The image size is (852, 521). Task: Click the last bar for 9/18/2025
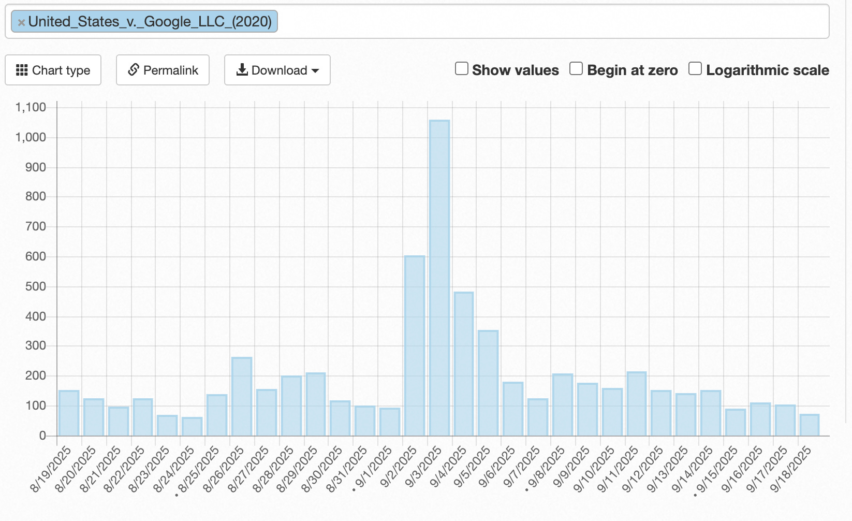click(810, 425)
